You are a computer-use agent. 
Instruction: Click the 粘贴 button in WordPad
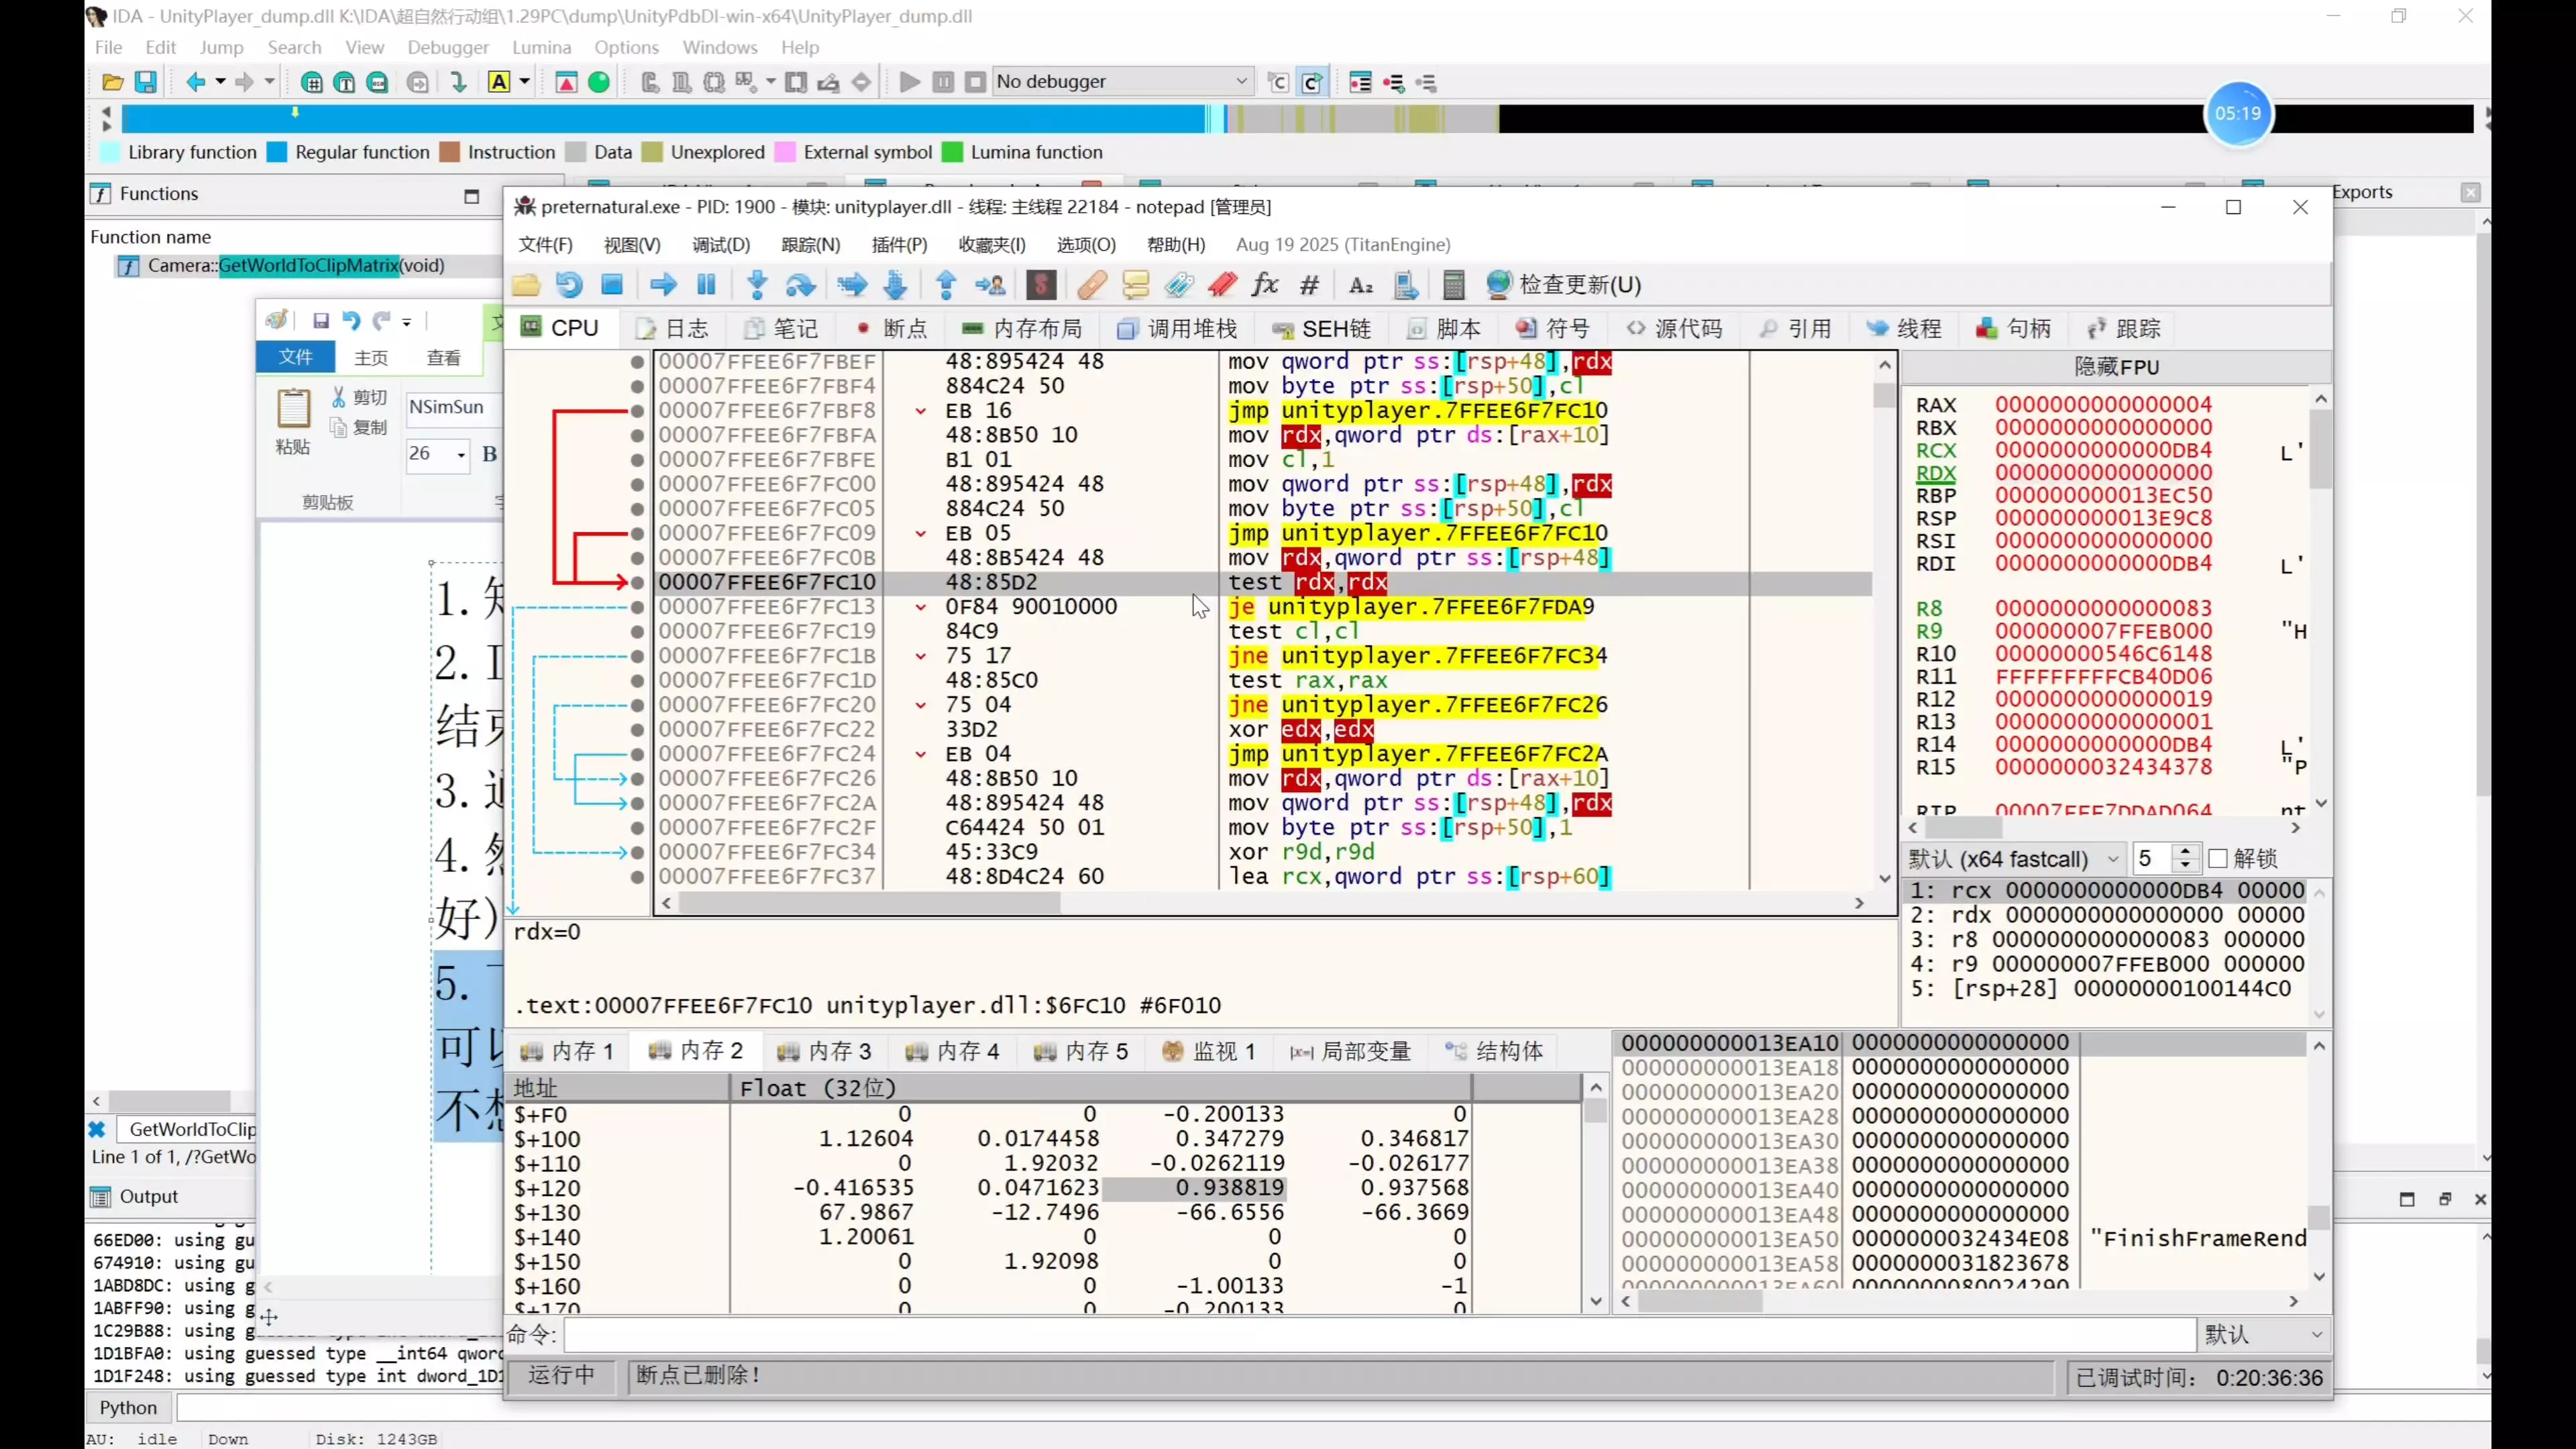pos(293,422)
